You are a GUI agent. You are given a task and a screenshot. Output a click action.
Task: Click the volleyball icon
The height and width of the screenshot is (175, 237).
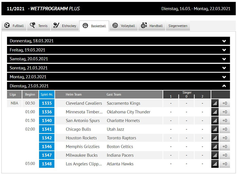pyautogui.click(x=115, y=25)
